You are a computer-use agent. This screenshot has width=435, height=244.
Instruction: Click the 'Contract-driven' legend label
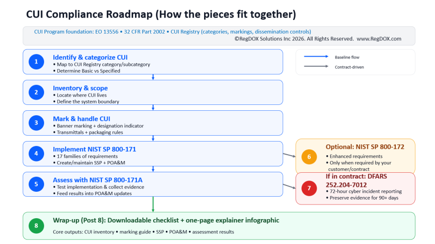(x=349, y=67)
